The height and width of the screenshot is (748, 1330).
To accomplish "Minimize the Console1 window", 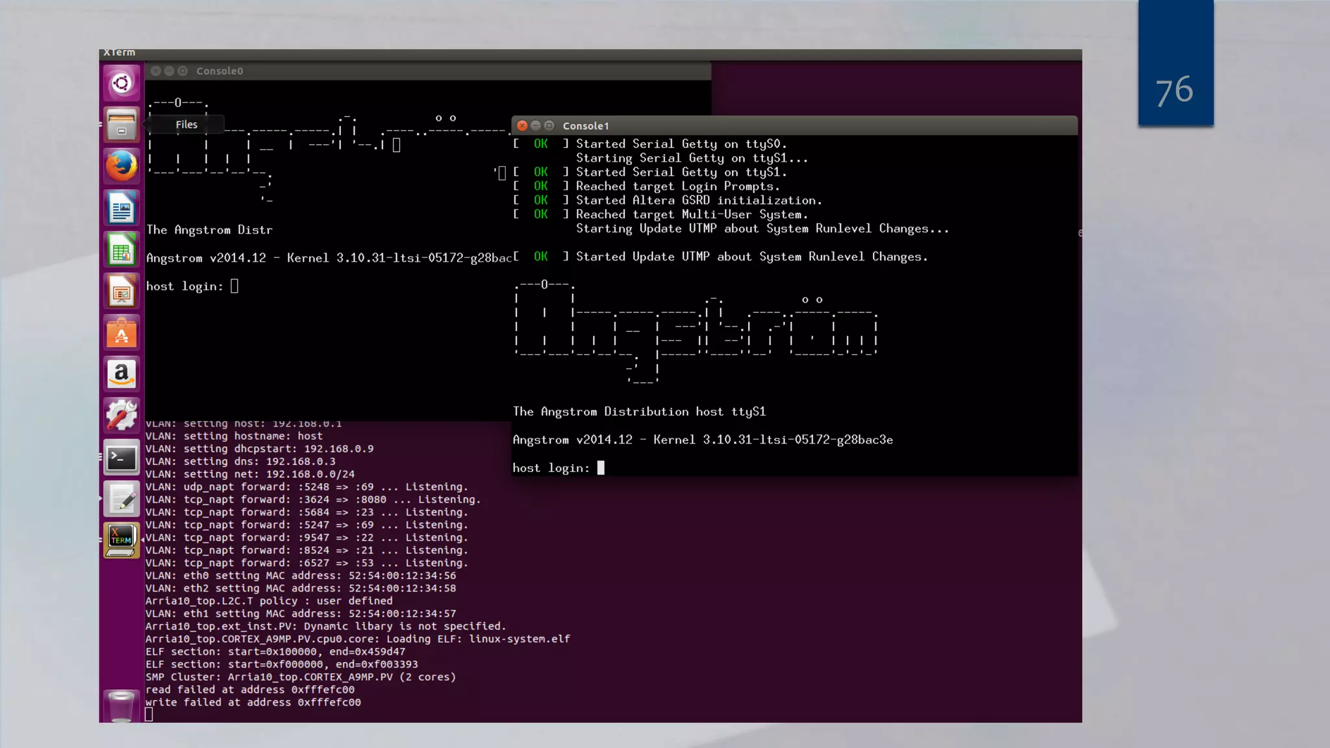I will (536, 126).
